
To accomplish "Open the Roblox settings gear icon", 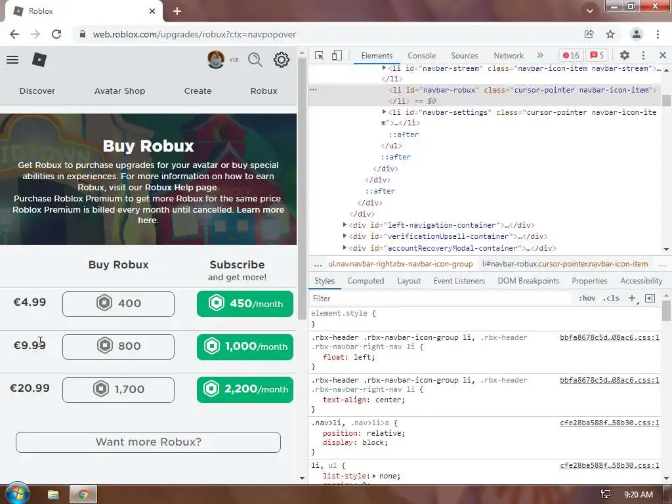I will 282,60.
